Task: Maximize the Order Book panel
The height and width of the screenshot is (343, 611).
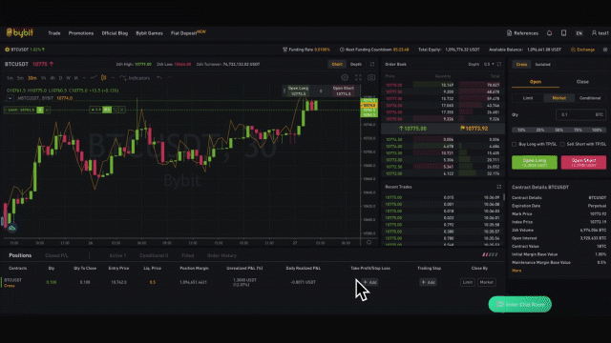Action: (499, 64)
